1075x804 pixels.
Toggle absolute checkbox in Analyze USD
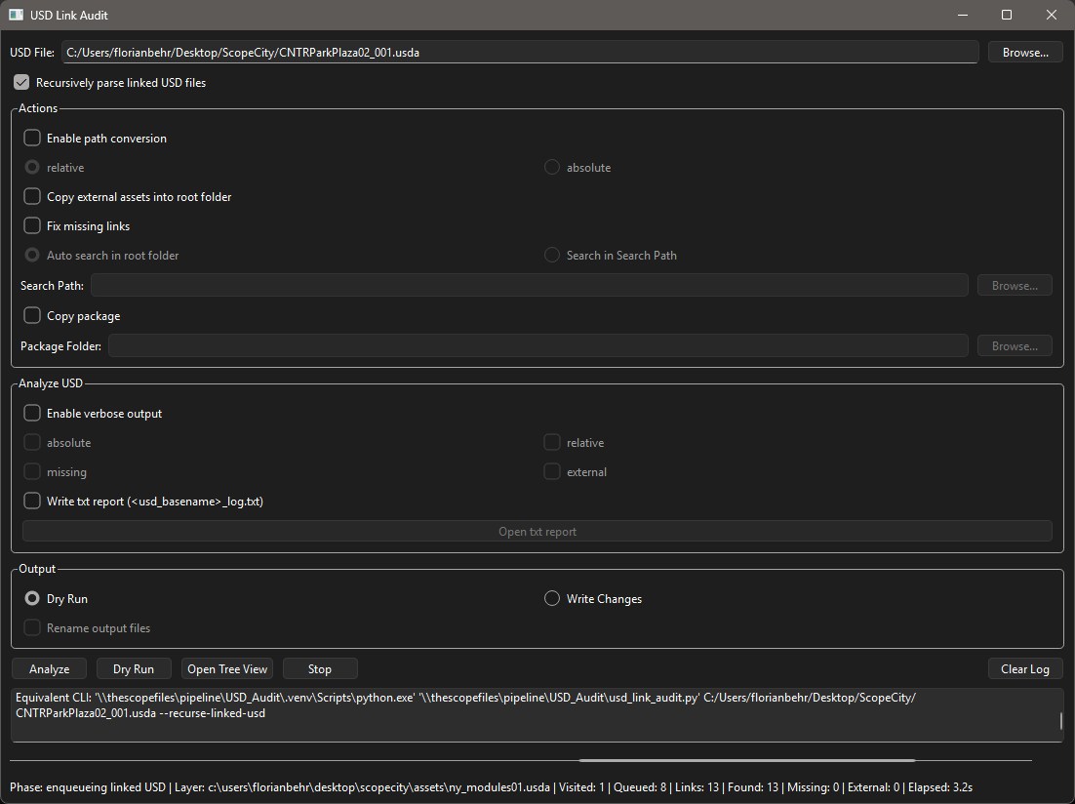point(32,442)
